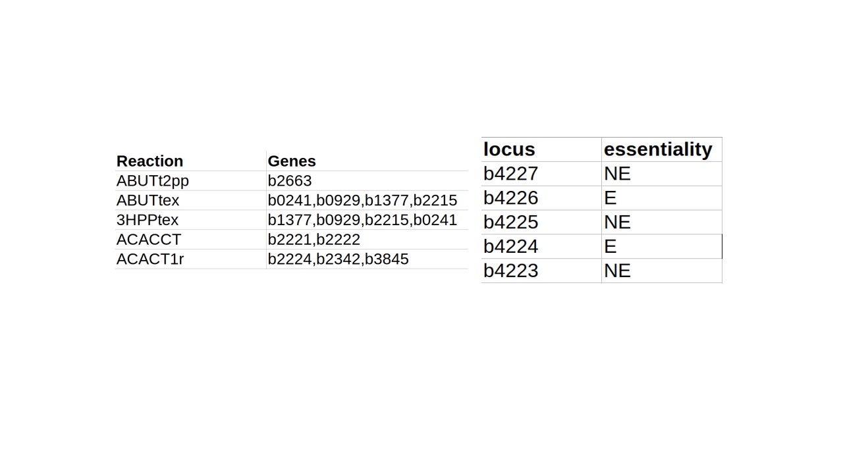Click the Genes column header

coord(292,161)
